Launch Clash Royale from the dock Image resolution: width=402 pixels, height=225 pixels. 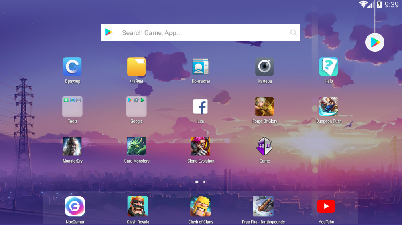point(138,206)
